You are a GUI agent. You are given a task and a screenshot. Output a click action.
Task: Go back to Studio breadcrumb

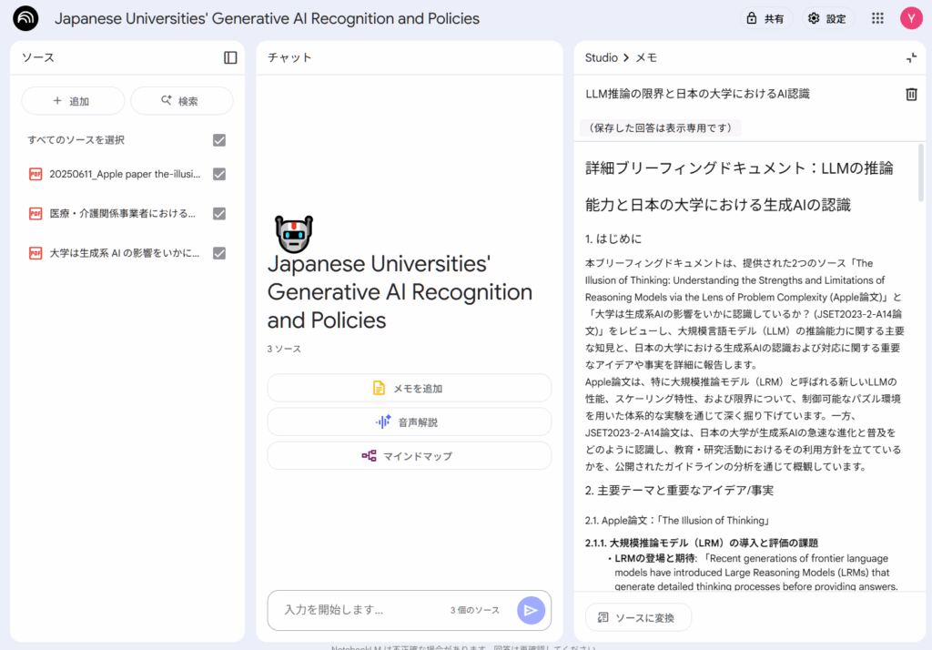601,57
